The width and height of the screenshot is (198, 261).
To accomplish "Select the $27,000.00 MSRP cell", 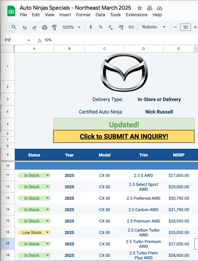I will click(x=179, y=175).
